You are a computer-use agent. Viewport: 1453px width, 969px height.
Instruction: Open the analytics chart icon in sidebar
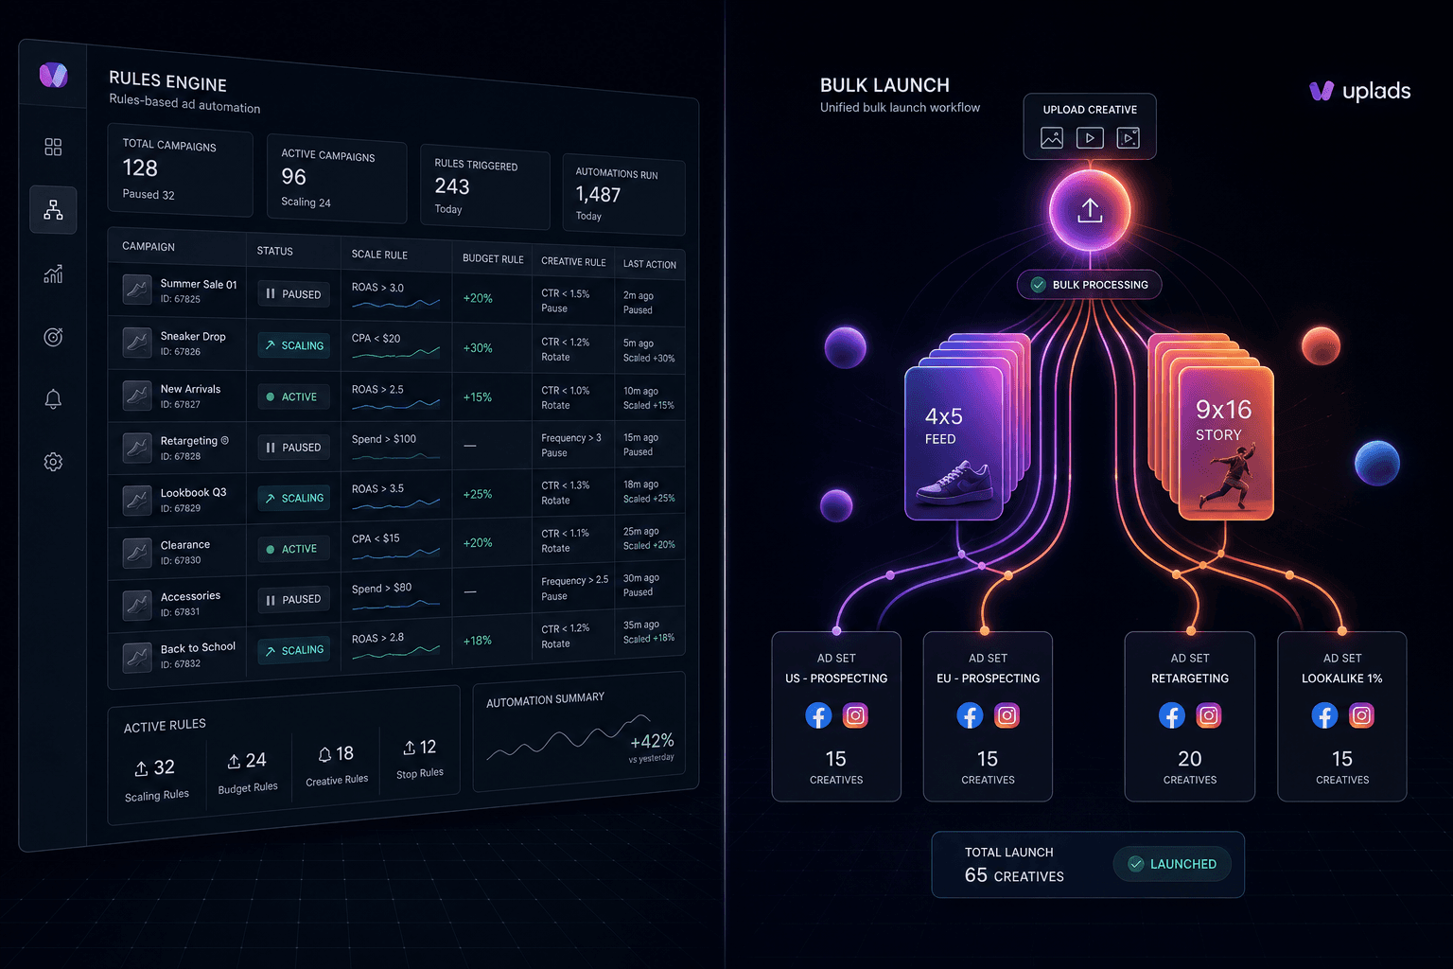pos(53,273)
